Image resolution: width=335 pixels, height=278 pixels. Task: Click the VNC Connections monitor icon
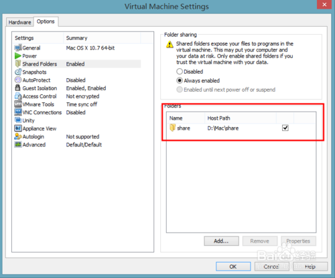coord(18,112)
